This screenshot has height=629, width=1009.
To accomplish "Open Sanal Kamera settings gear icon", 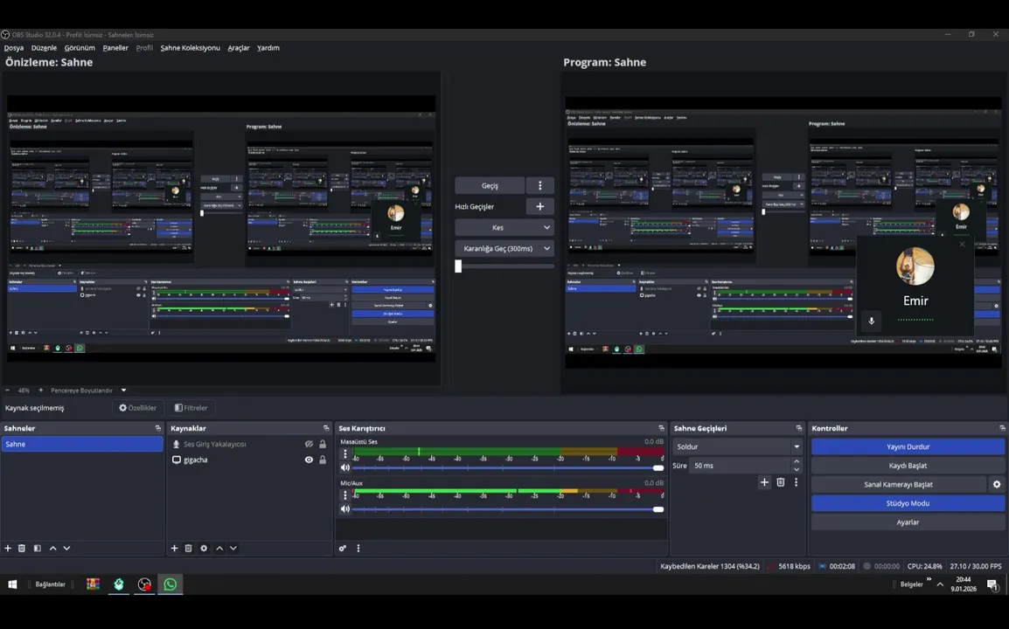I will pyautogui.click(x=997, y=484).
